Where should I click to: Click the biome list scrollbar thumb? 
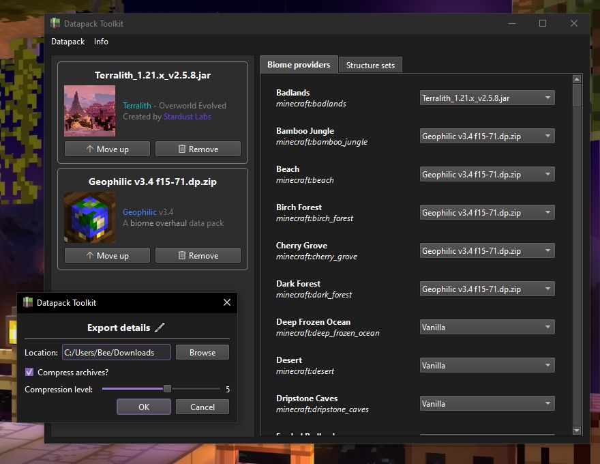pyautogui.click(x=577, y=96)
